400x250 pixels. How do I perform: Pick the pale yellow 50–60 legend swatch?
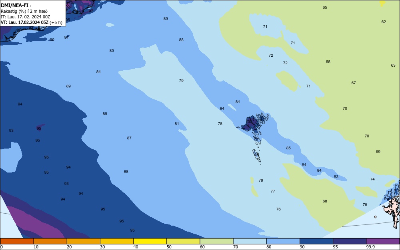pos(183,241)
